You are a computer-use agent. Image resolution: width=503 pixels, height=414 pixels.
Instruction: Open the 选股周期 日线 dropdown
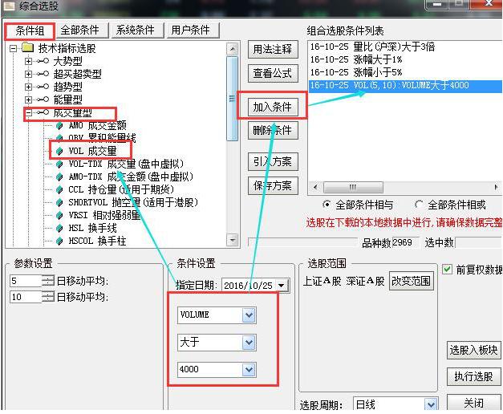click(x=431, y=404)
